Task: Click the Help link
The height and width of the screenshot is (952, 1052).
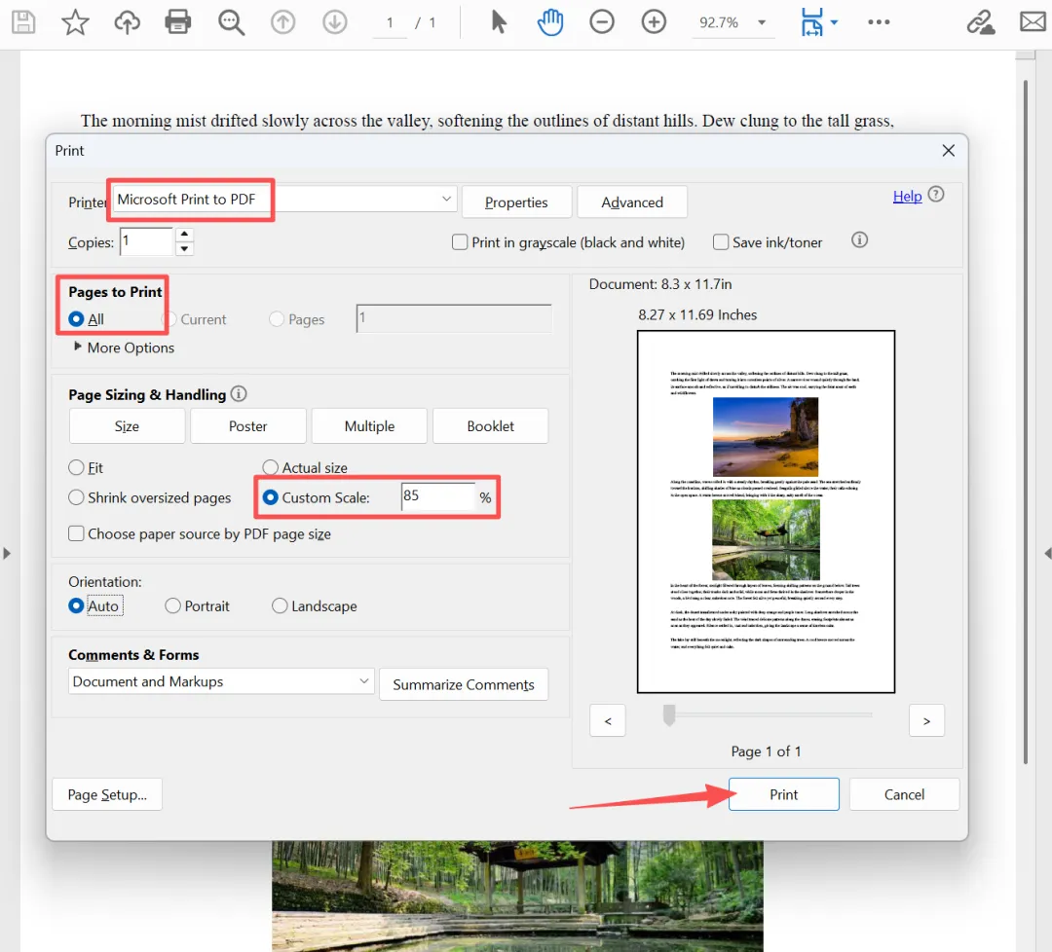Action: [x=907, y=197]
